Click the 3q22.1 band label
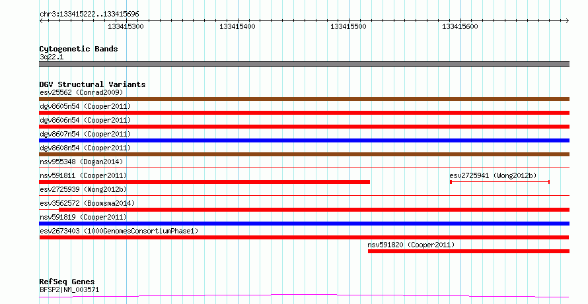Image resolution: width=588 pixels, height=304 pixels. [52, 57]
